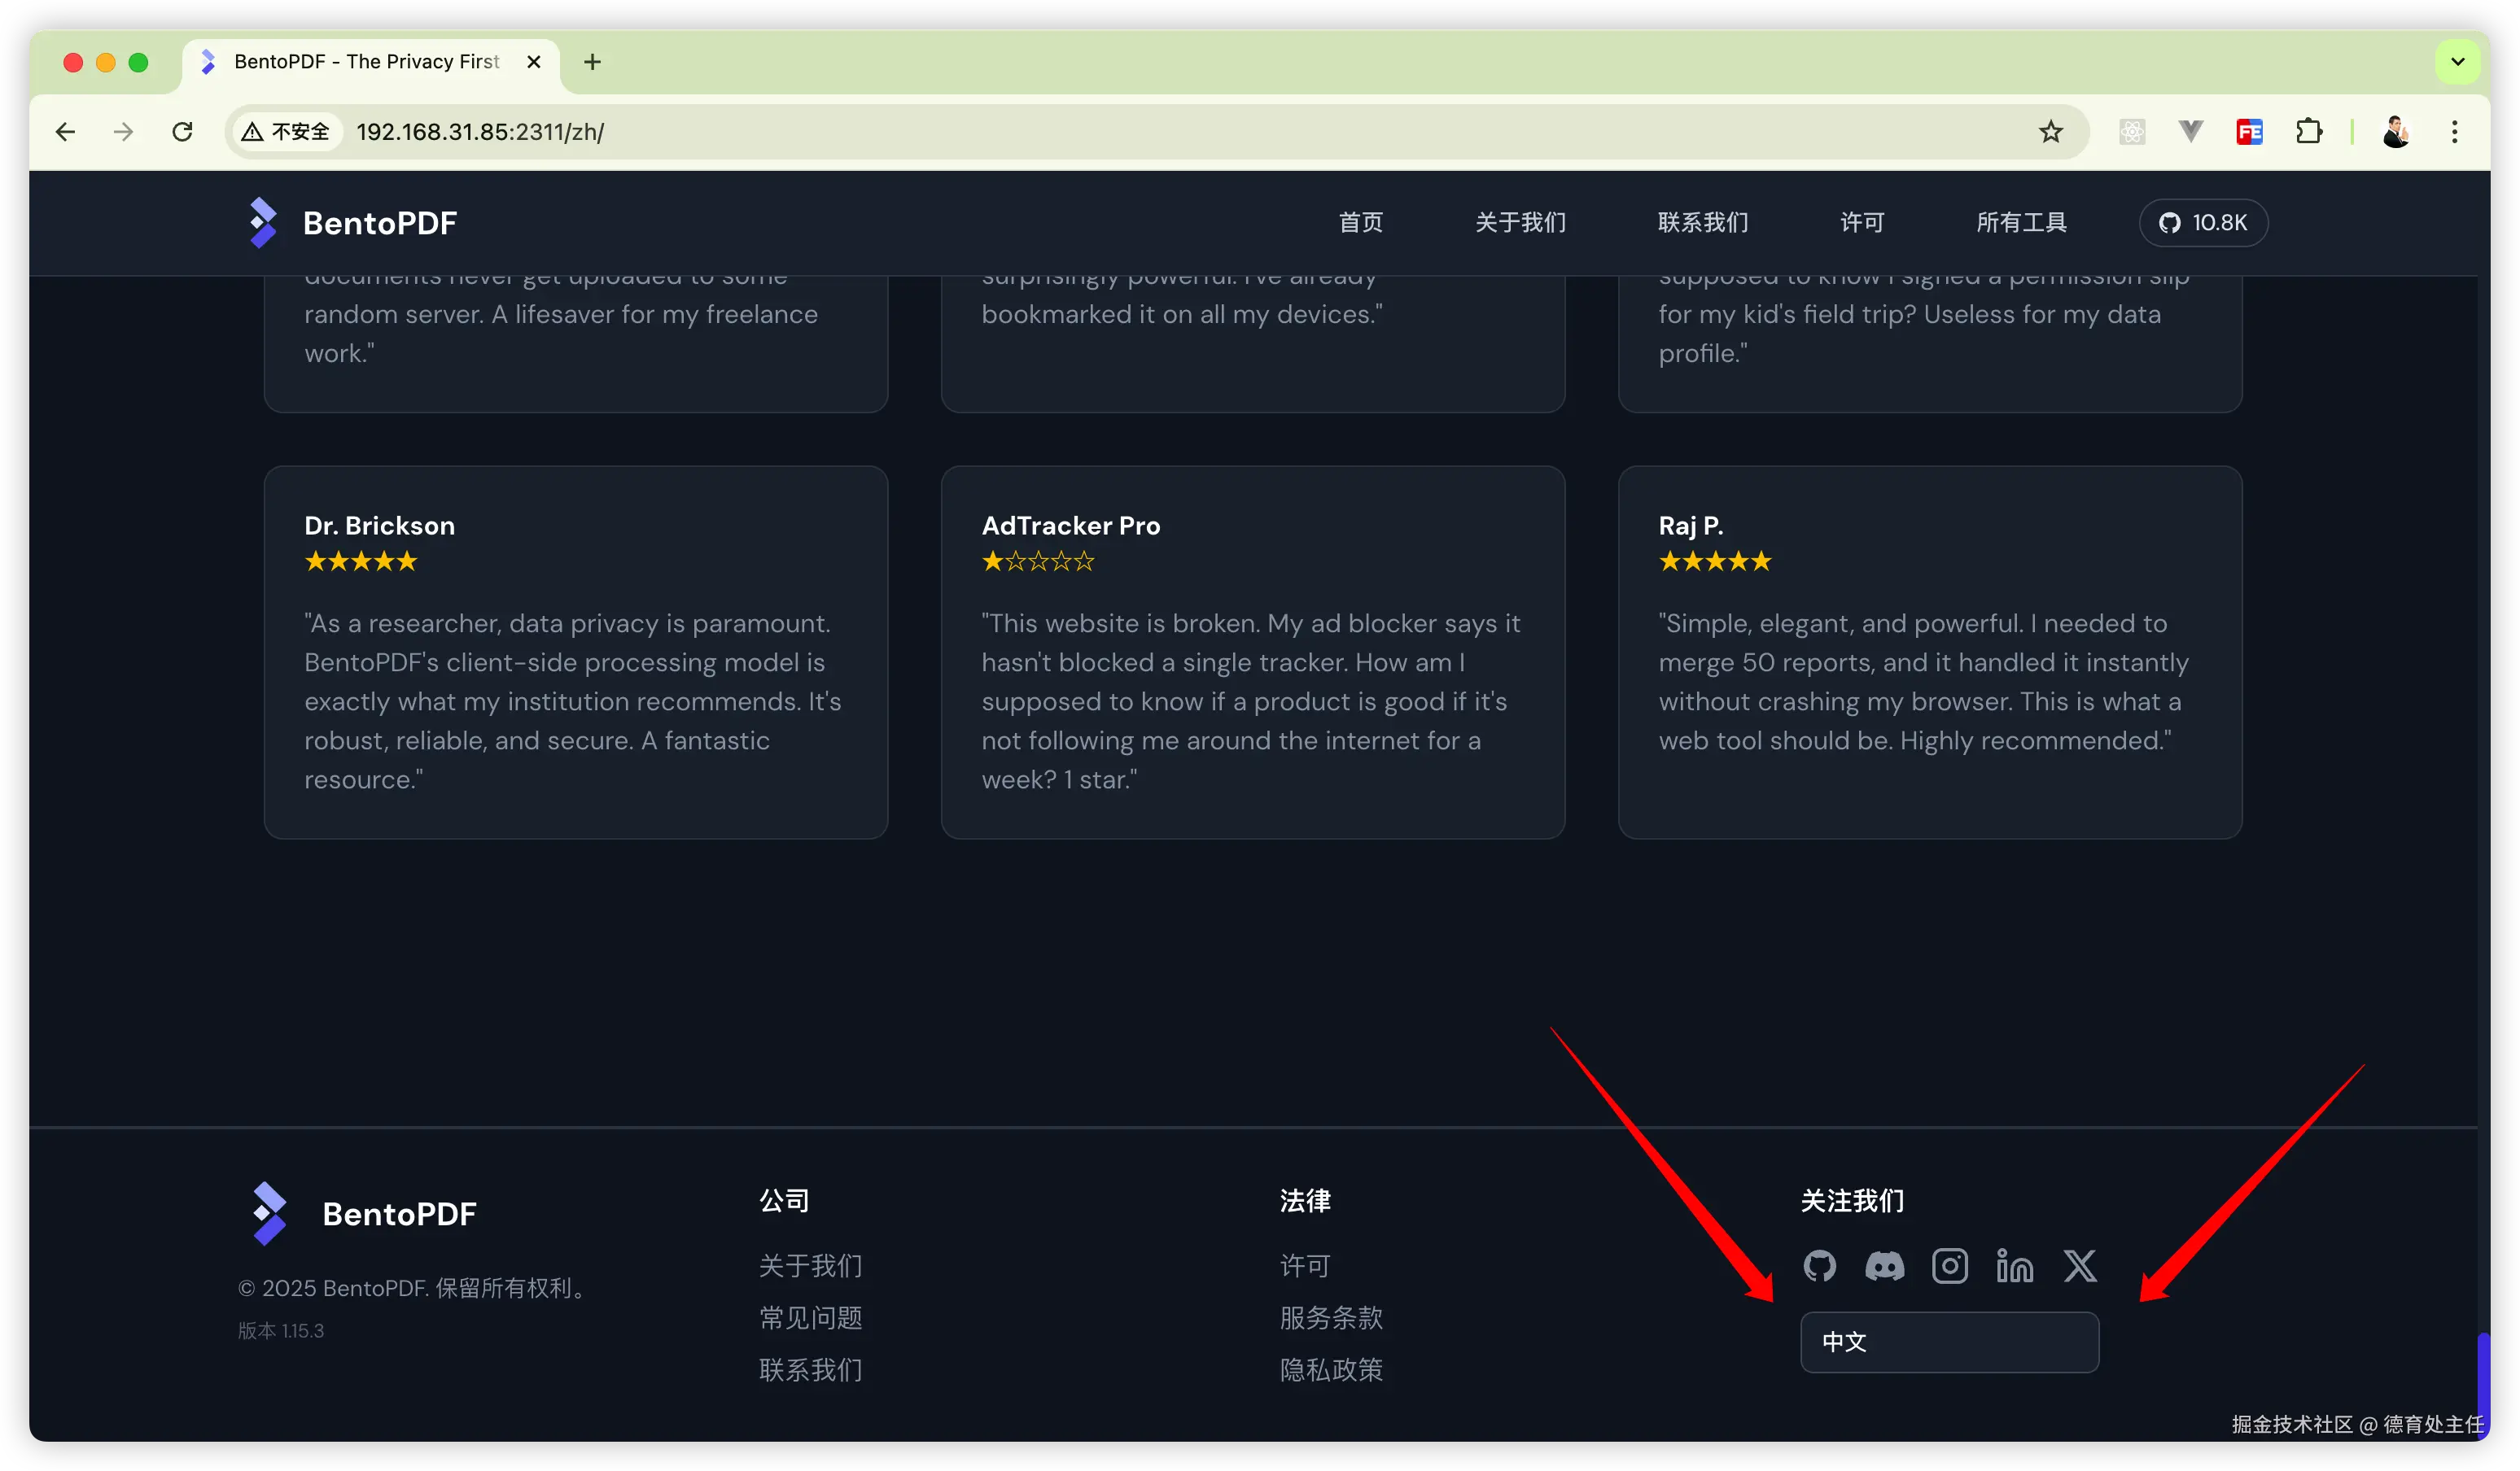
Task: Open the footer 关于我们 link
Action: [x=810, y=1266]
